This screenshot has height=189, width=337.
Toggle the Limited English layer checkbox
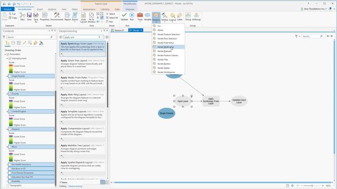coord(9,111)
